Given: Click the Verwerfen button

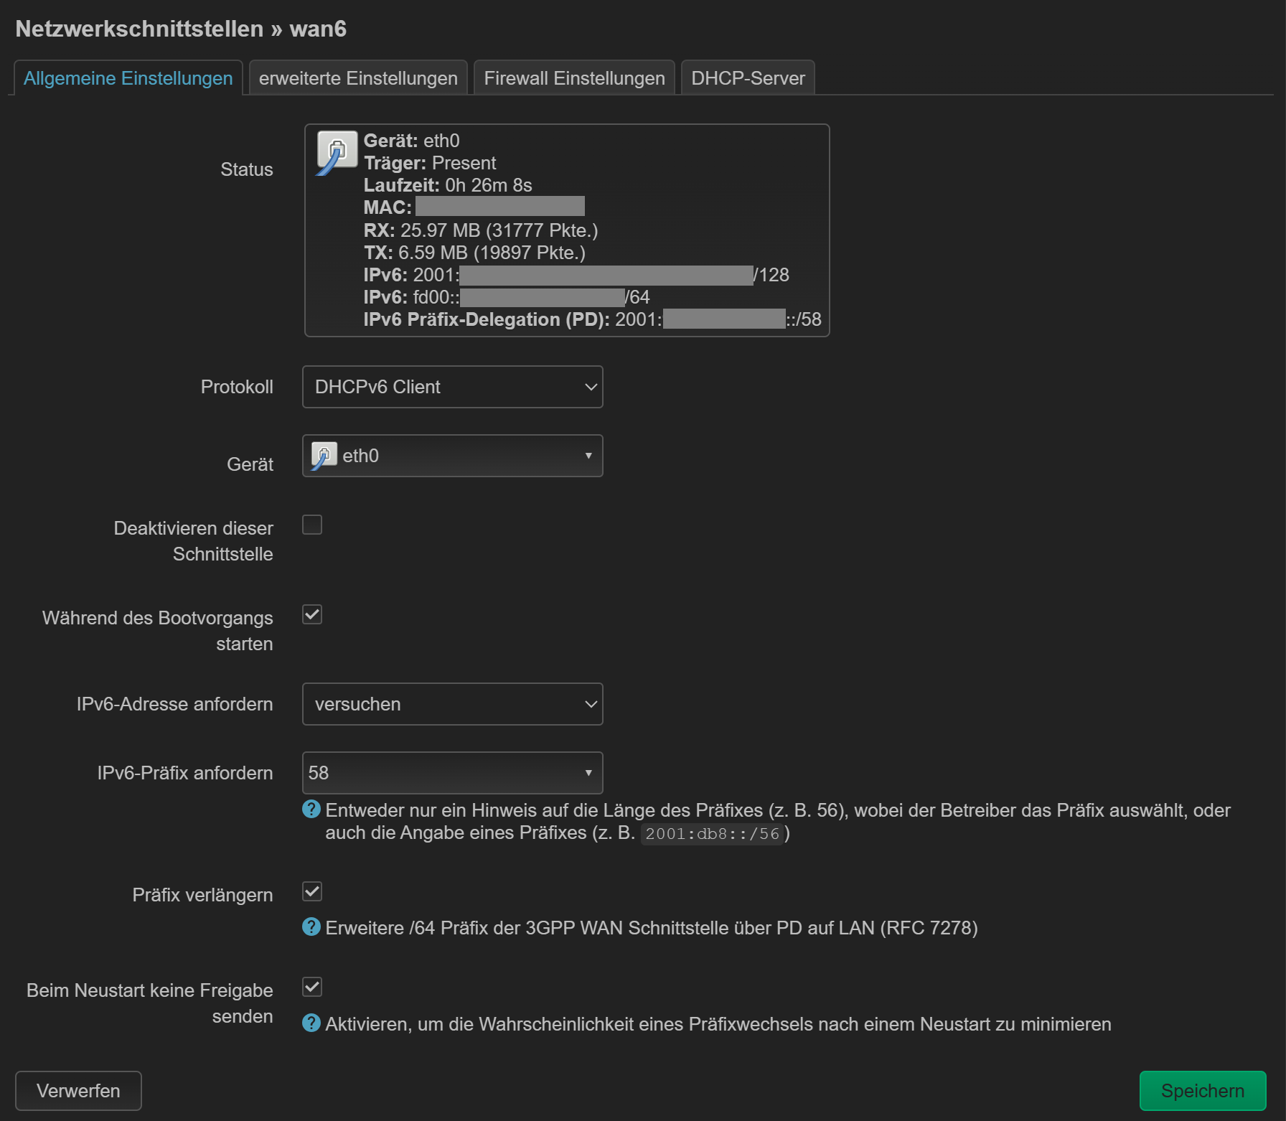Looking at the screenshot, I should click(78, 1091).
